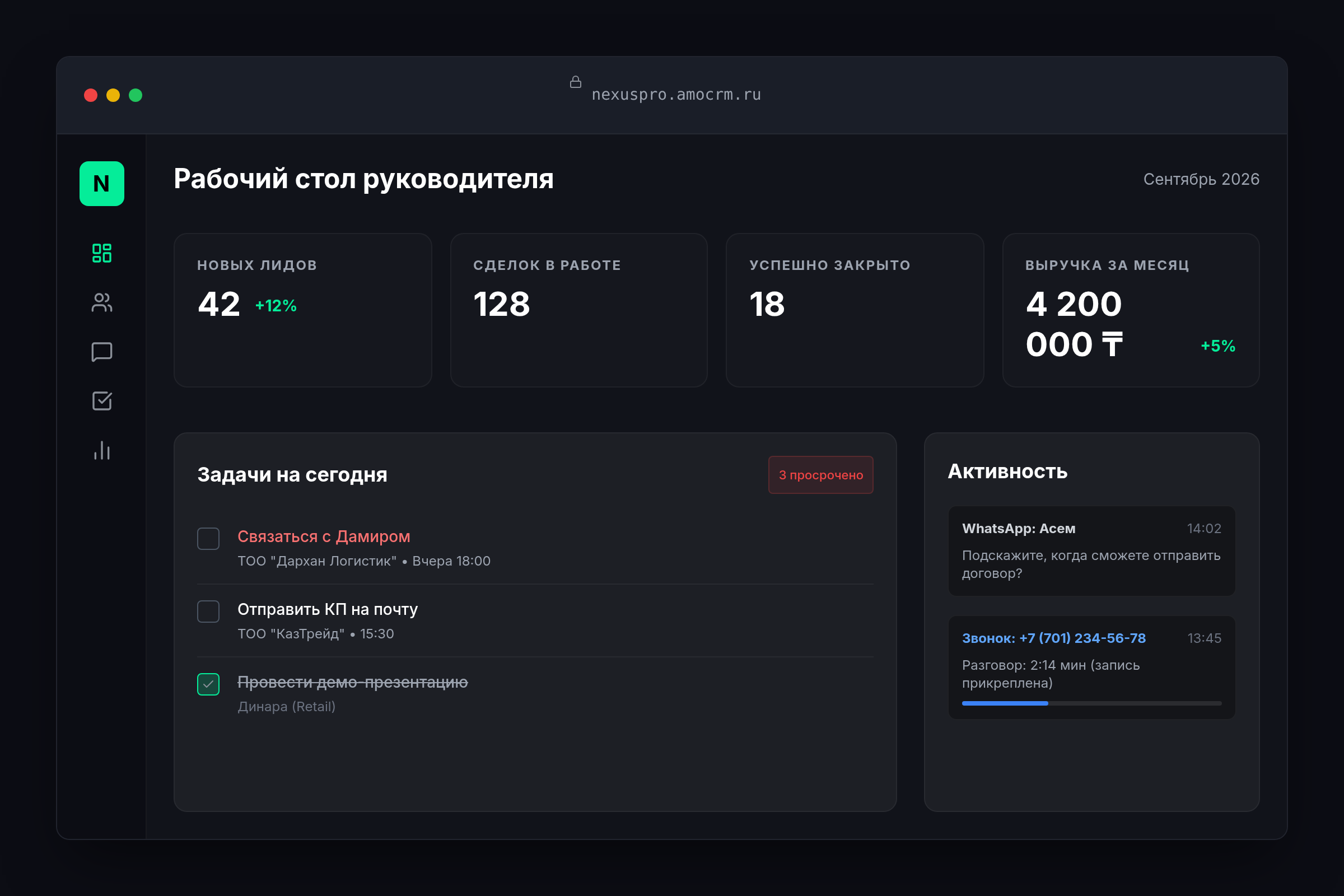The width and height of the screenshot is (1344, 896).
Task: Open the contacts people icon in sidebar
Action: coord(102,302)
